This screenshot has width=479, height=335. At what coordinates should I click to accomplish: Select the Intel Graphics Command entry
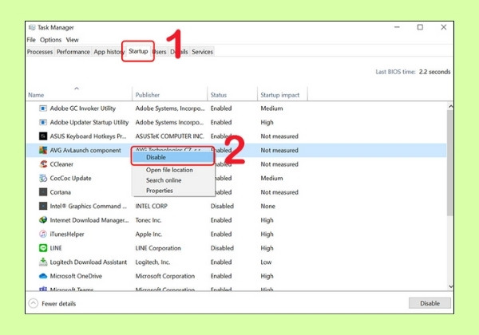89,207
